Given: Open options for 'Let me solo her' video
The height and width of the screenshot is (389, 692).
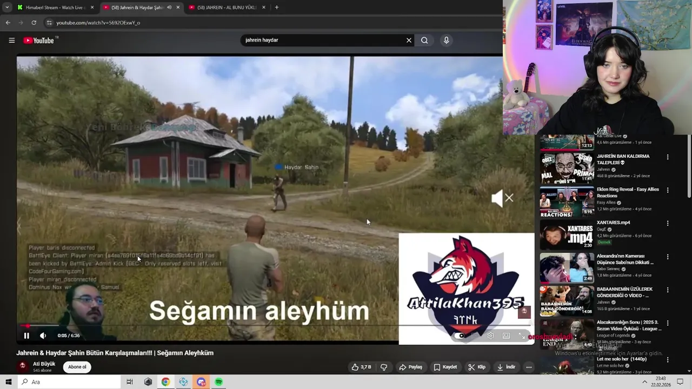Looking at the screenshot, I should click(668, 359).
